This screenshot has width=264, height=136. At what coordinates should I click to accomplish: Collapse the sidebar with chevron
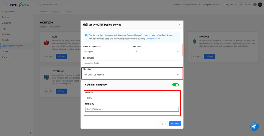click(x=30, y=133)
